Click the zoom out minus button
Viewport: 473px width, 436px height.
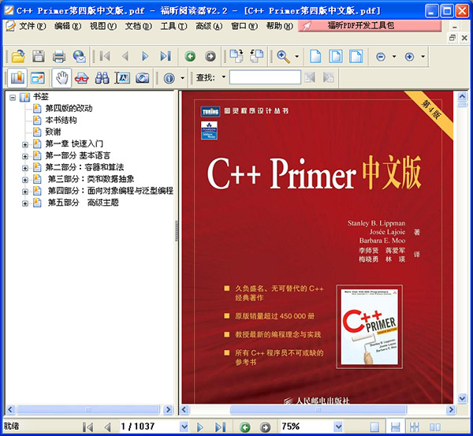(381, 57)
